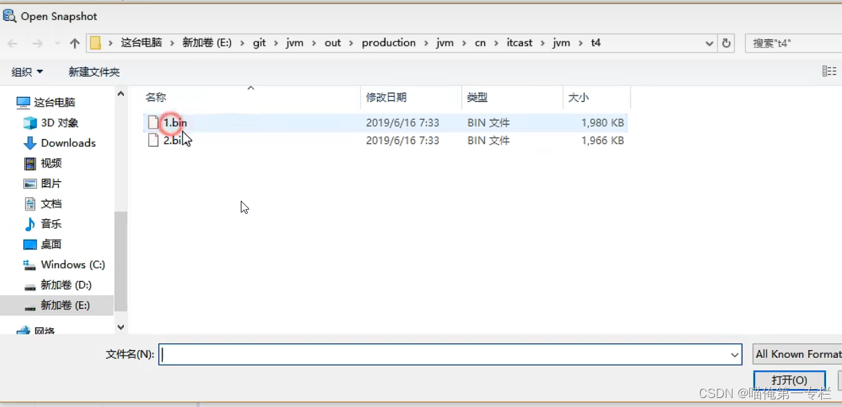The height and width of the screenshot is (407, 842).
Task: Go up one folder level
Action: coord(75,43)
